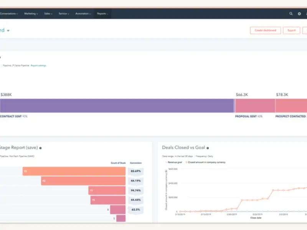This screenshot has height=230, width=307.
Task: Expand the dashboard name dropdown caret
Action: pyautogui.click(x=8, y=31)
